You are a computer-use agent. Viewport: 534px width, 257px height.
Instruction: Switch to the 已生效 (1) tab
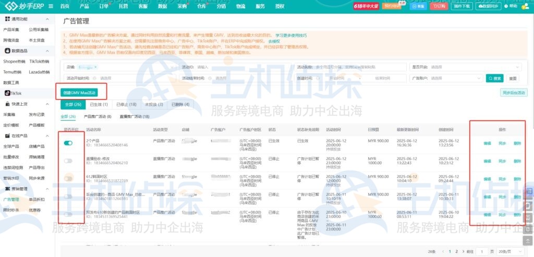(99, 104)
